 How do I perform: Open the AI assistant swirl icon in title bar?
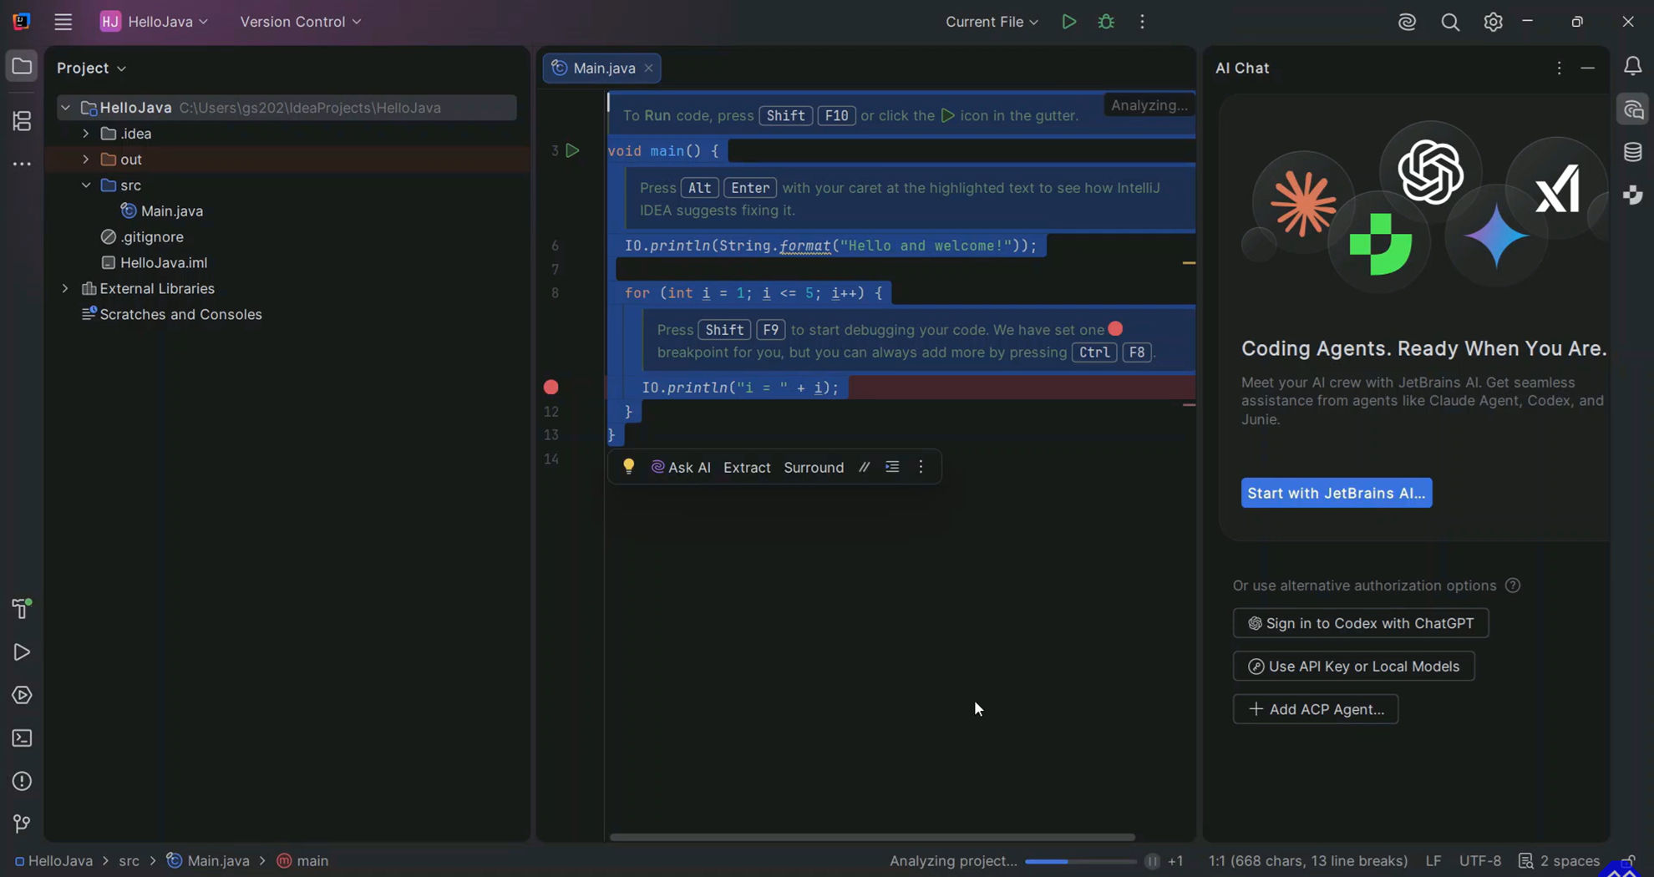coord(1408,23)
